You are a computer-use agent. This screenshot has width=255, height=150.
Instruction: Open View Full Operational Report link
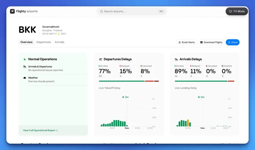click(x=39, y=130)
